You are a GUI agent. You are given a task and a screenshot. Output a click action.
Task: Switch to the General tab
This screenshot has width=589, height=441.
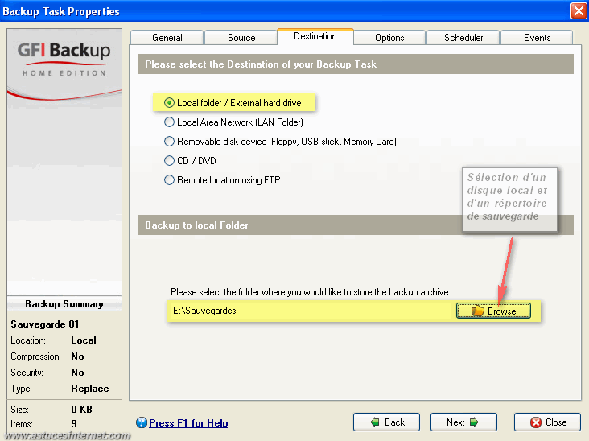coord(167,38)
